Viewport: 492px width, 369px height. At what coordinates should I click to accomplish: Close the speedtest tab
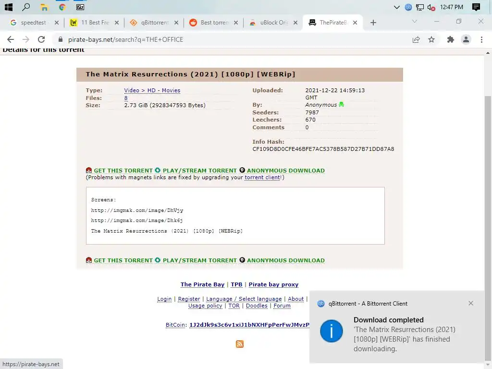[x=57, y=23]
